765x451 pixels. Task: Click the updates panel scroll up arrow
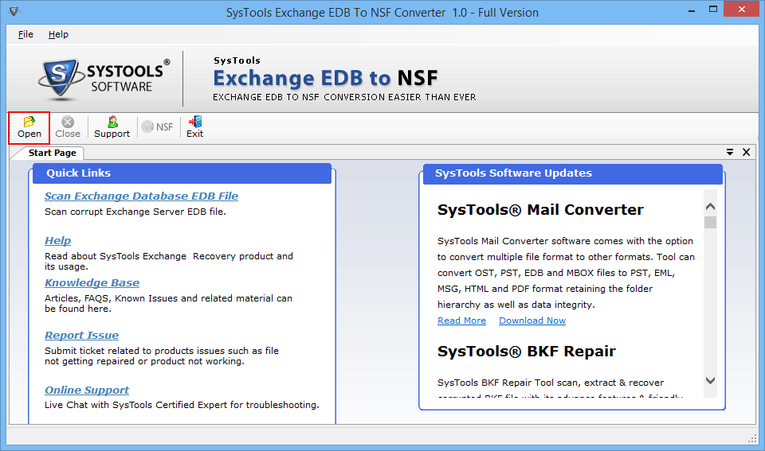710,207
